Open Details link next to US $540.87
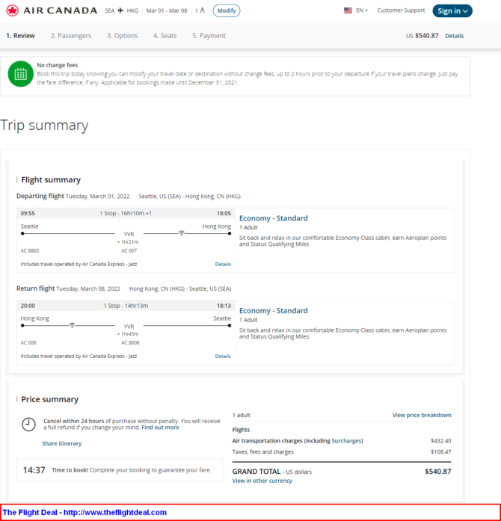The height and width of the screenshot is (521, 501). click(454, 36)
